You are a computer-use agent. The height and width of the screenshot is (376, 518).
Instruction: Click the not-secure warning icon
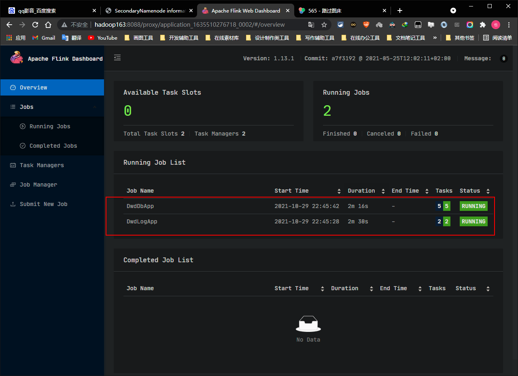[x=64, y=25]
